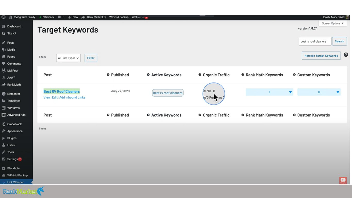Expand the Rank Math Keywords dropdown showing 1
Viewport: 352px width, 198px height.
coord(270,92)
